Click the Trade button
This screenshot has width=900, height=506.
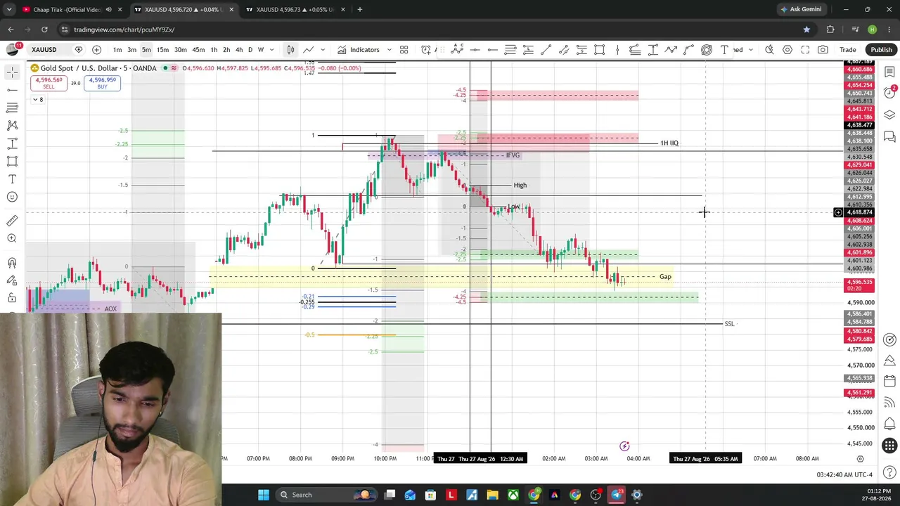[x=848, y=50]
